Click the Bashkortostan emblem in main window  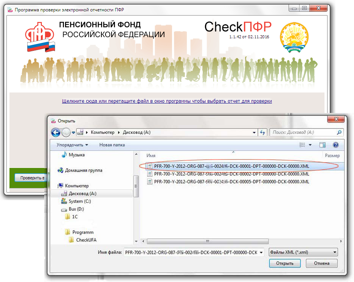click(294, 38)
